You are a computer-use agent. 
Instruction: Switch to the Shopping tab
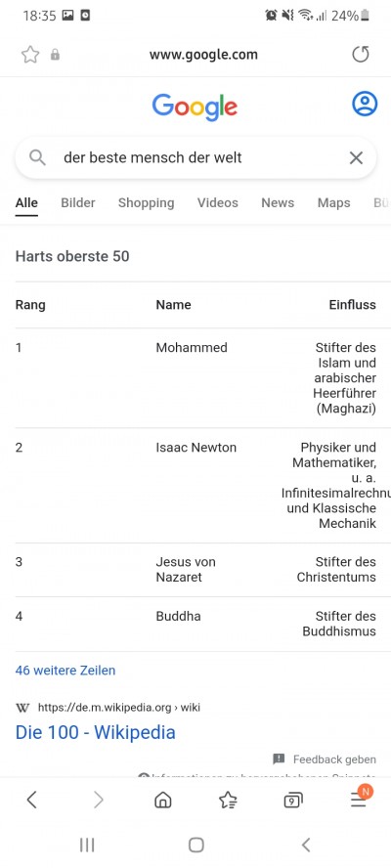pos(147,202)
